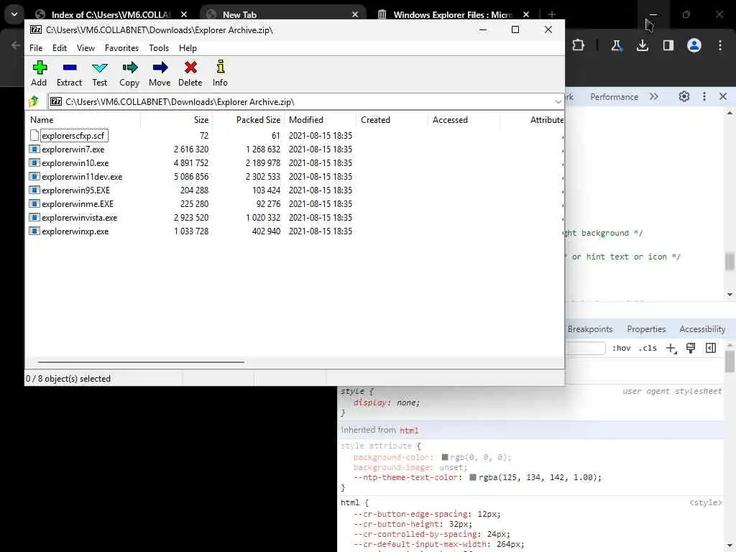This screenshot has height=552, width=736.
Task: Select explorerwin10.exe in the file list
Action: tap(75, 163)
